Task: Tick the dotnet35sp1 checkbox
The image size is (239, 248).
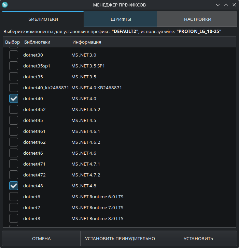Action: [14, 66]
